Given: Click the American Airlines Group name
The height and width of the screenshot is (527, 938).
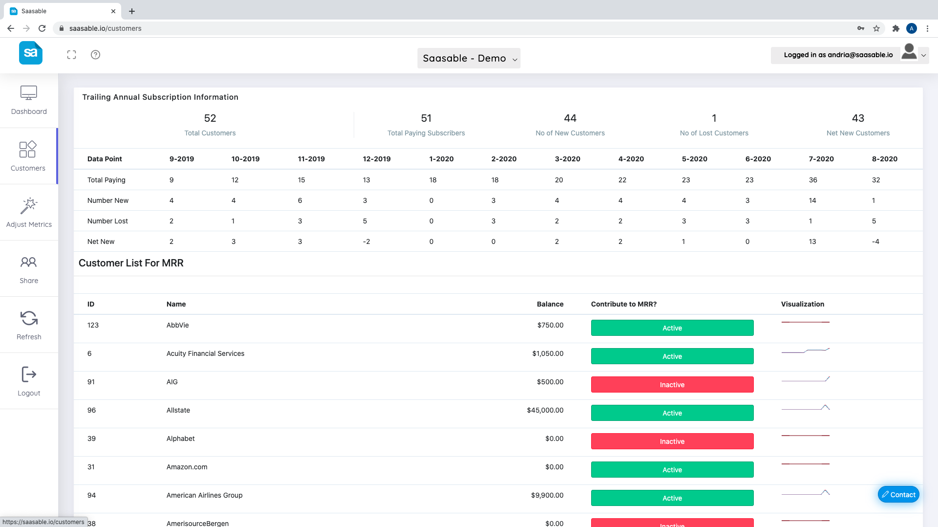Looking at the screenshot, I should coord(204,495).
